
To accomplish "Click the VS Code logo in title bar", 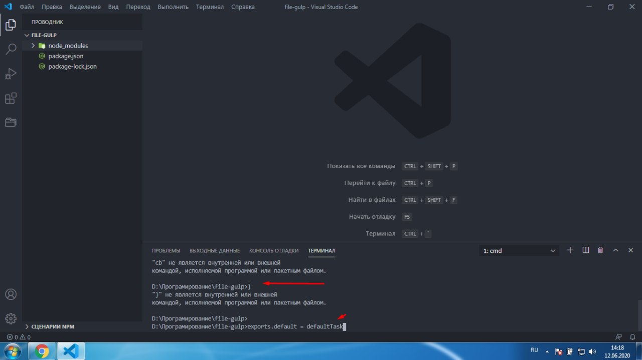I will click(x=8, y=7).
